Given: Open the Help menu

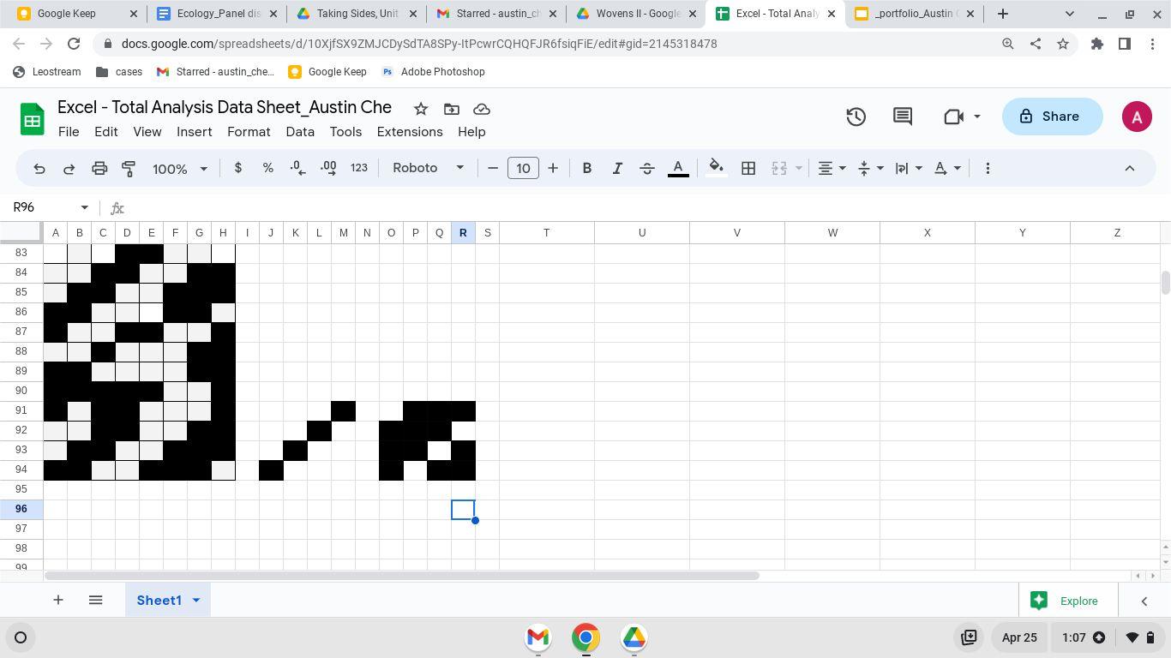Looking at the screenshot, I should point(471,132).
